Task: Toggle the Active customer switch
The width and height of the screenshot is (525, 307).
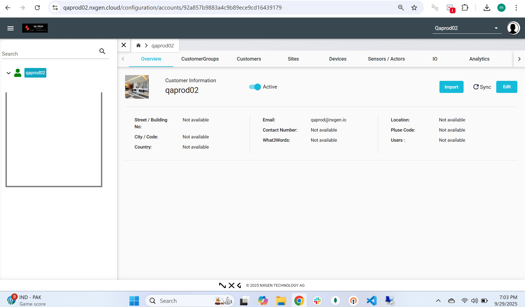Action: 255,87
